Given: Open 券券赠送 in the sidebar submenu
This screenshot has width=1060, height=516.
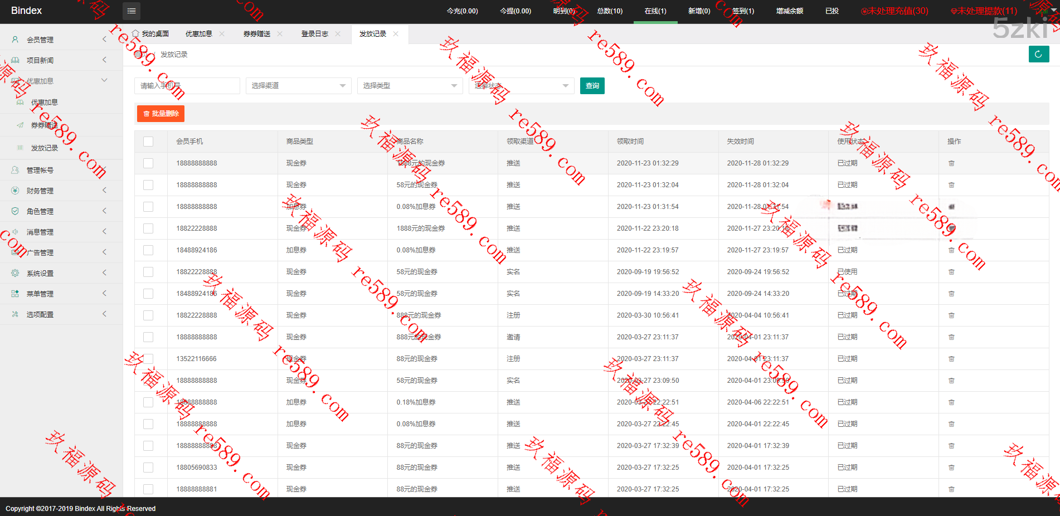Looking at the screenshot, I should pos(45,125).
